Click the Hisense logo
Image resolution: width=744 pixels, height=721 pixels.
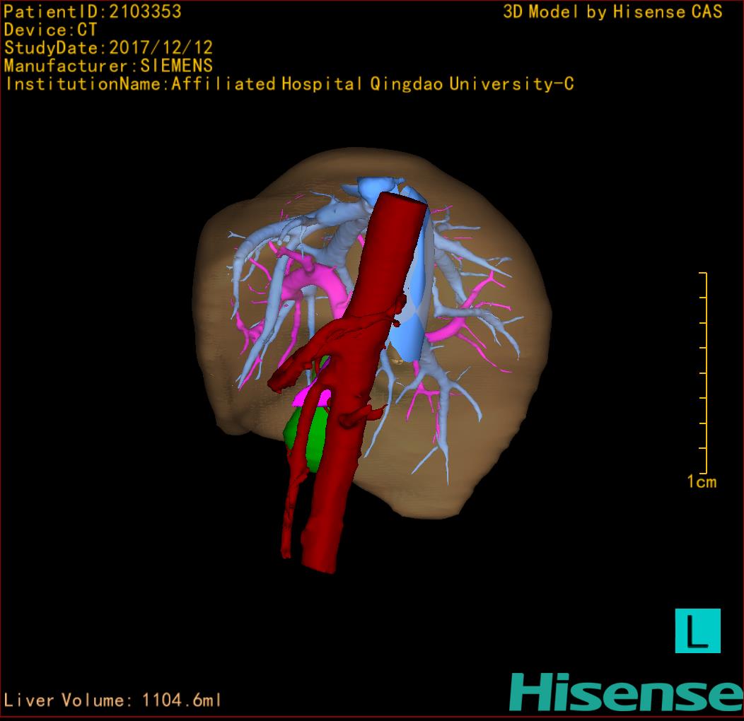(x=626, y=692)
